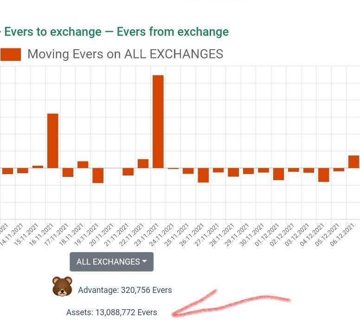The image size is (360, 331).
Task: Click the small positive bar on 18.11.2021
Action: tap(83, 164)
